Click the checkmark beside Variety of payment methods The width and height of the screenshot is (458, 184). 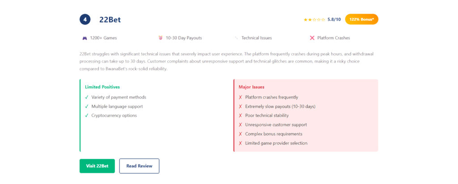(x=86, y=97)
